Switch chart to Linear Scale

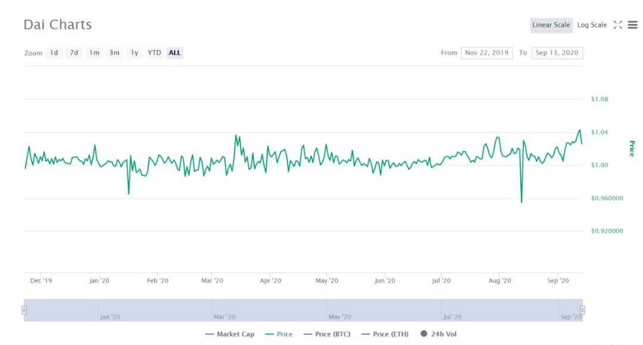tap(551, 25)
